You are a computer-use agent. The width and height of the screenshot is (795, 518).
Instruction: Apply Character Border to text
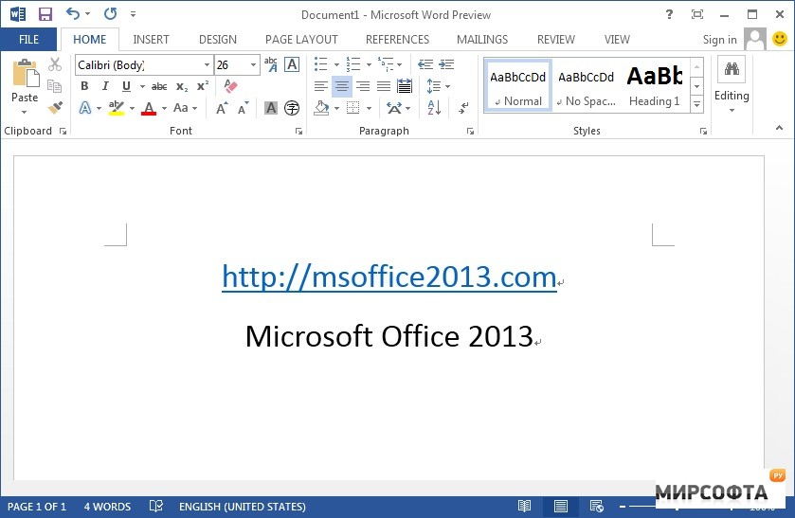[x=292, y=64]
